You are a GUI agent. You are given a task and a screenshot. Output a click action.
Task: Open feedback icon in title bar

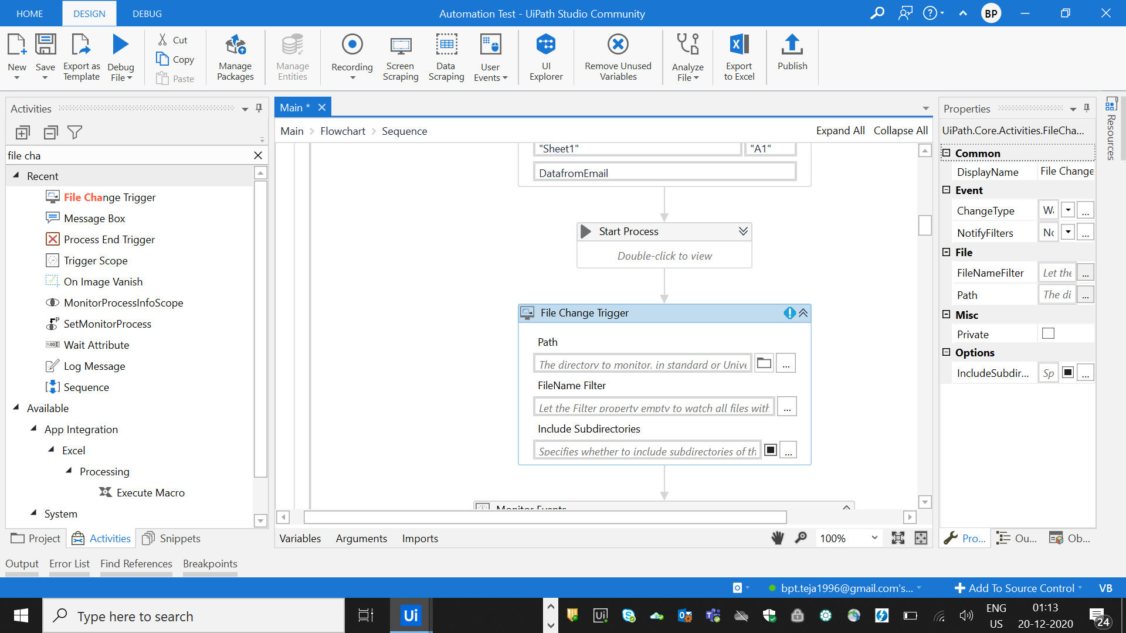pyautogui.click(x=905, y=13)
